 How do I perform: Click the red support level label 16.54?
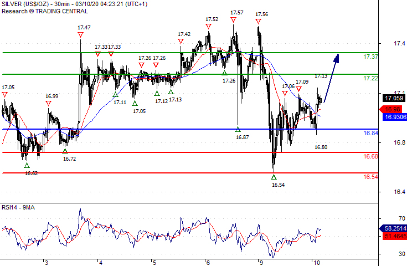point(370,177)
